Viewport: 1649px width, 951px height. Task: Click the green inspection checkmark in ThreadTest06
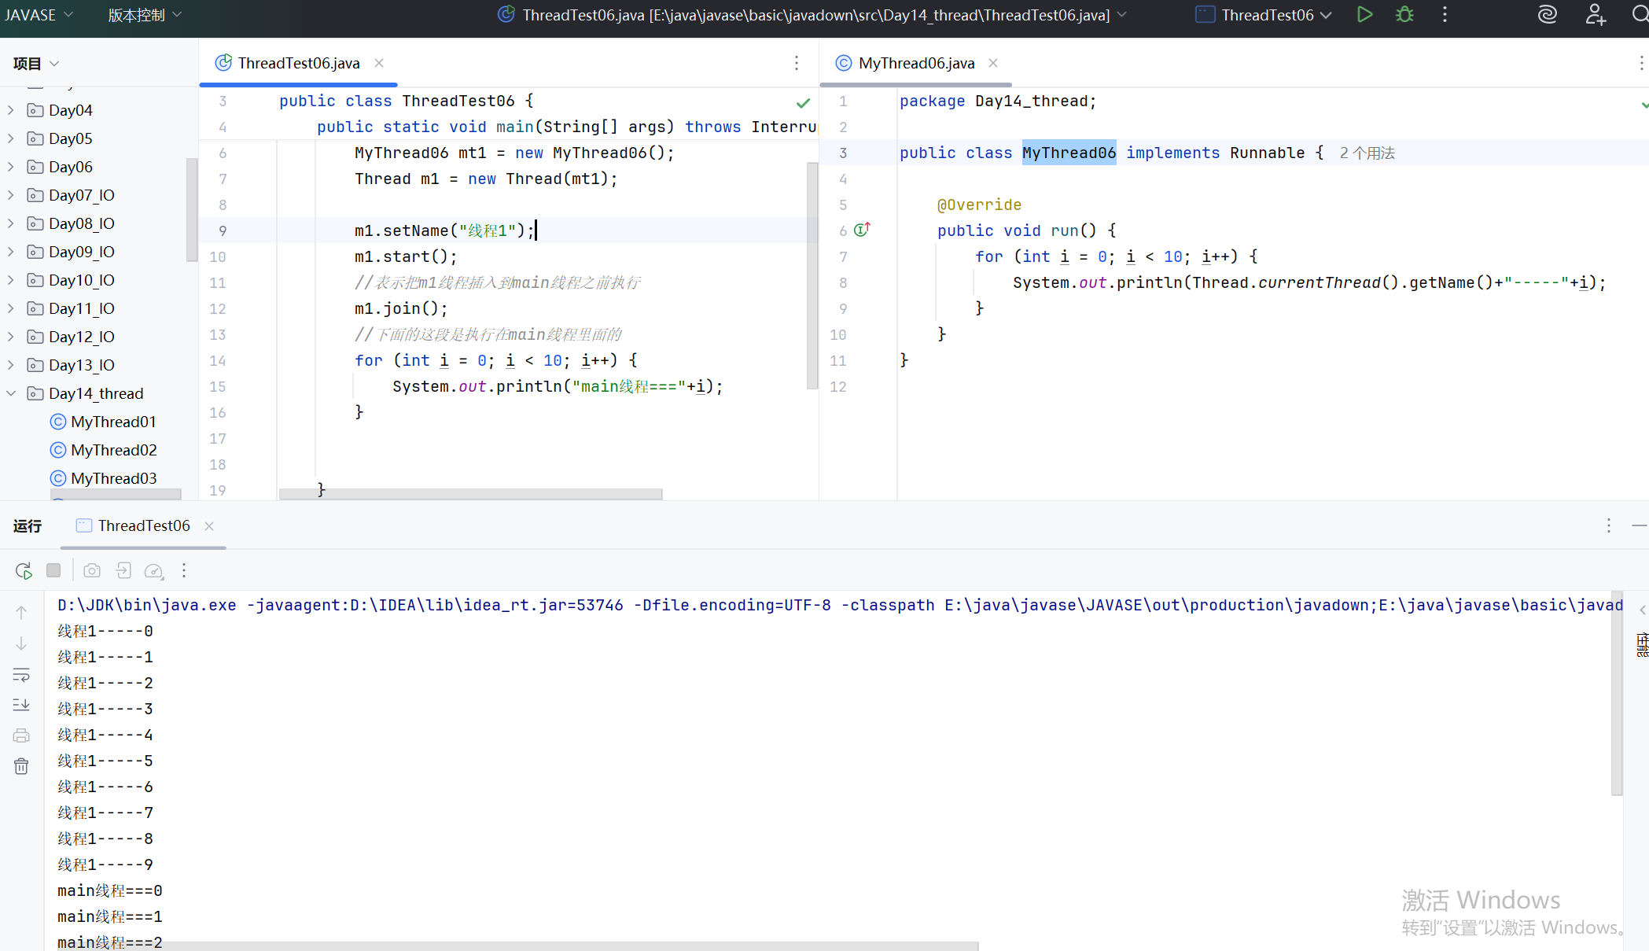(803, 103)
